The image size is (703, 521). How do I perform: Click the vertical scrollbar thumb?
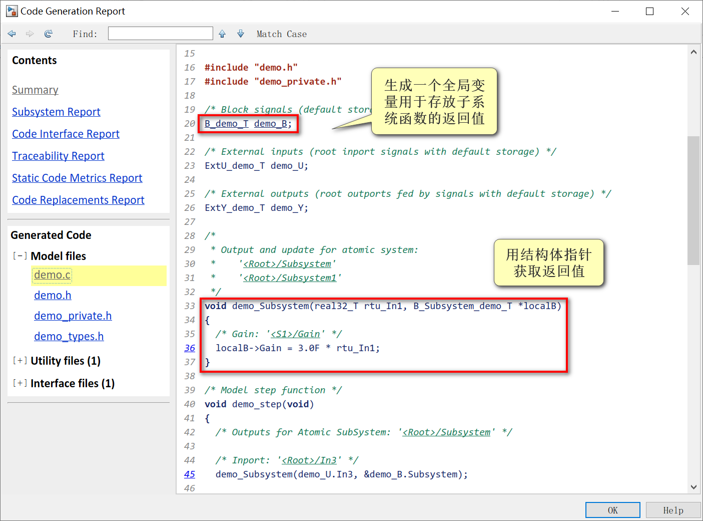click(693, 200)
